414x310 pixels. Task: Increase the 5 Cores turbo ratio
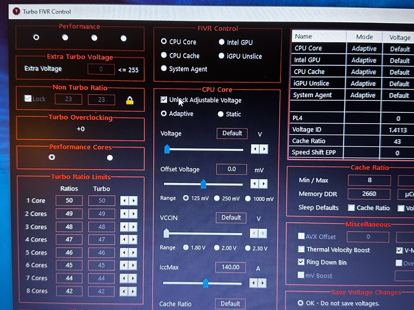pos(133,252)
